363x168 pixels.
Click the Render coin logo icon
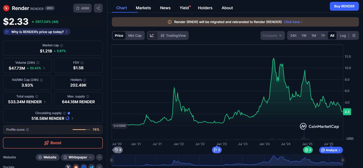point(6,8)
